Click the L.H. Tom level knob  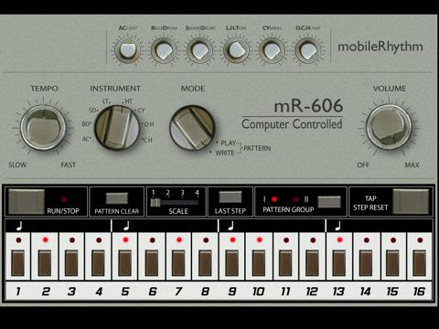pyautogui.click(x=236, y=50)
